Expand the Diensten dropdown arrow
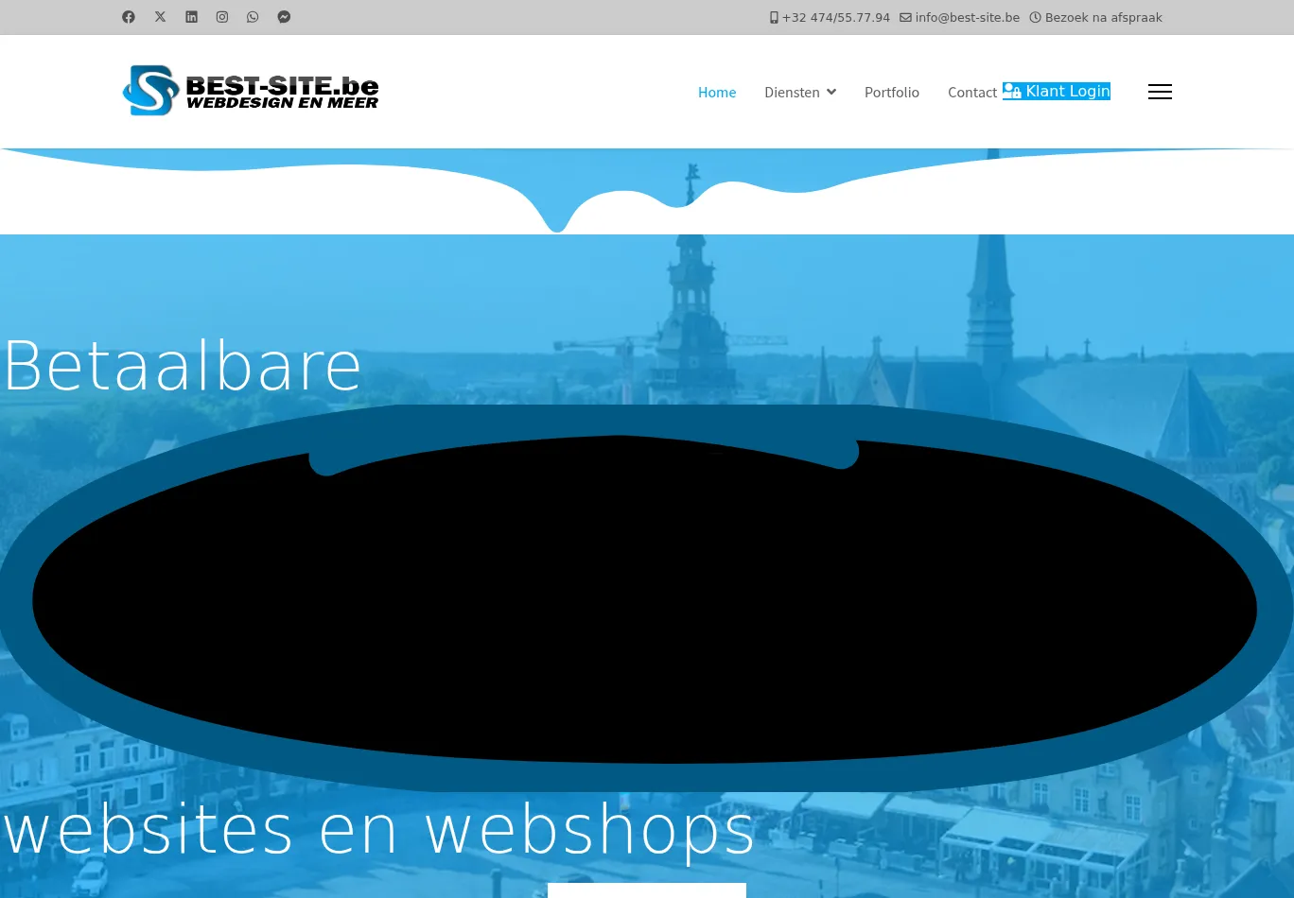Viewport: 1294px width, 898px height. click(x=831, y=92)
